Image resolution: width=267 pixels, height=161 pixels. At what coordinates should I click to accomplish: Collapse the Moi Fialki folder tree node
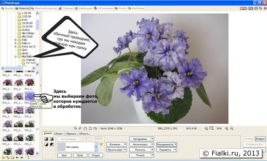15,57
